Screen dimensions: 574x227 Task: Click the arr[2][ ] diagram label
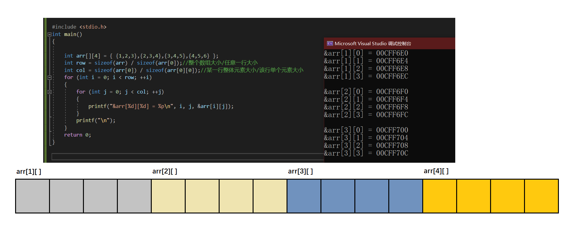coord(165,171)
